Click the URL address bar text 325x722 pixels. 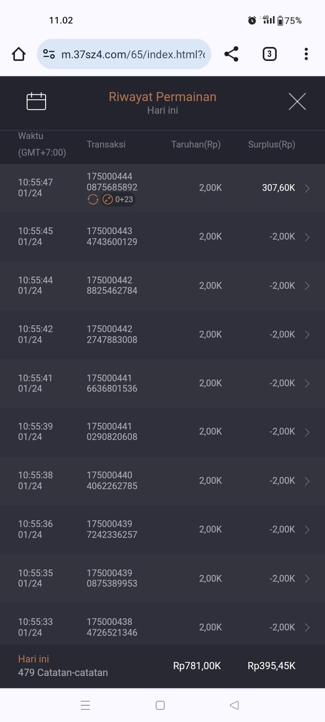[x=133, y=54]
